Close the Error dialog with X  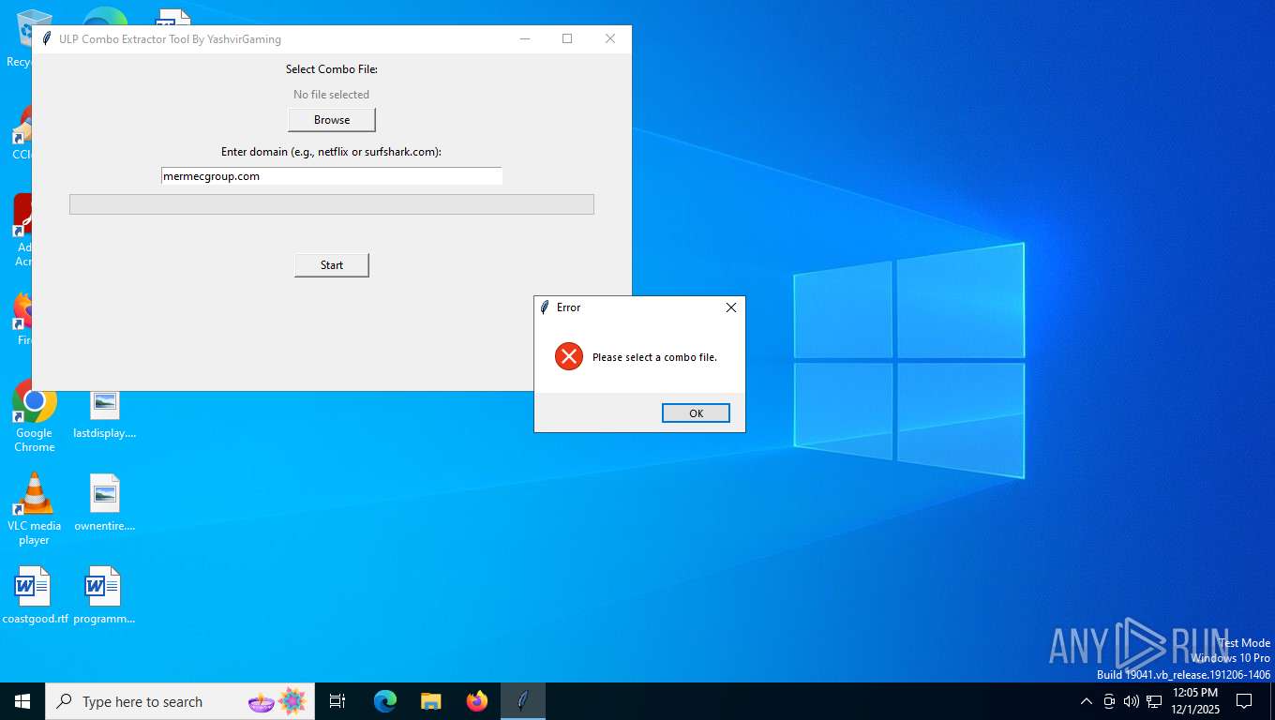(x=731, y=307)
